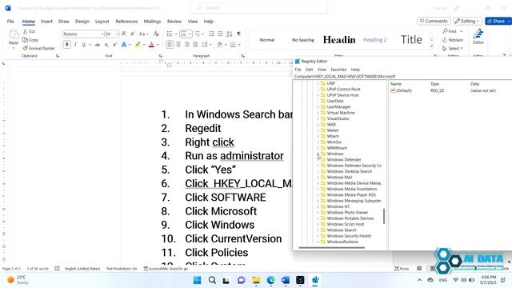Open Windows Start menu

(x=198, y=280)
